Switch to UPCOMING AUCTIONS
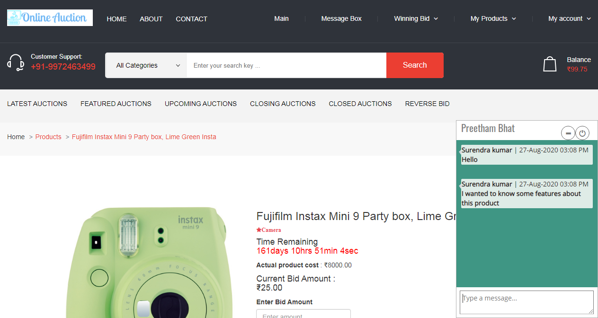 201,104
